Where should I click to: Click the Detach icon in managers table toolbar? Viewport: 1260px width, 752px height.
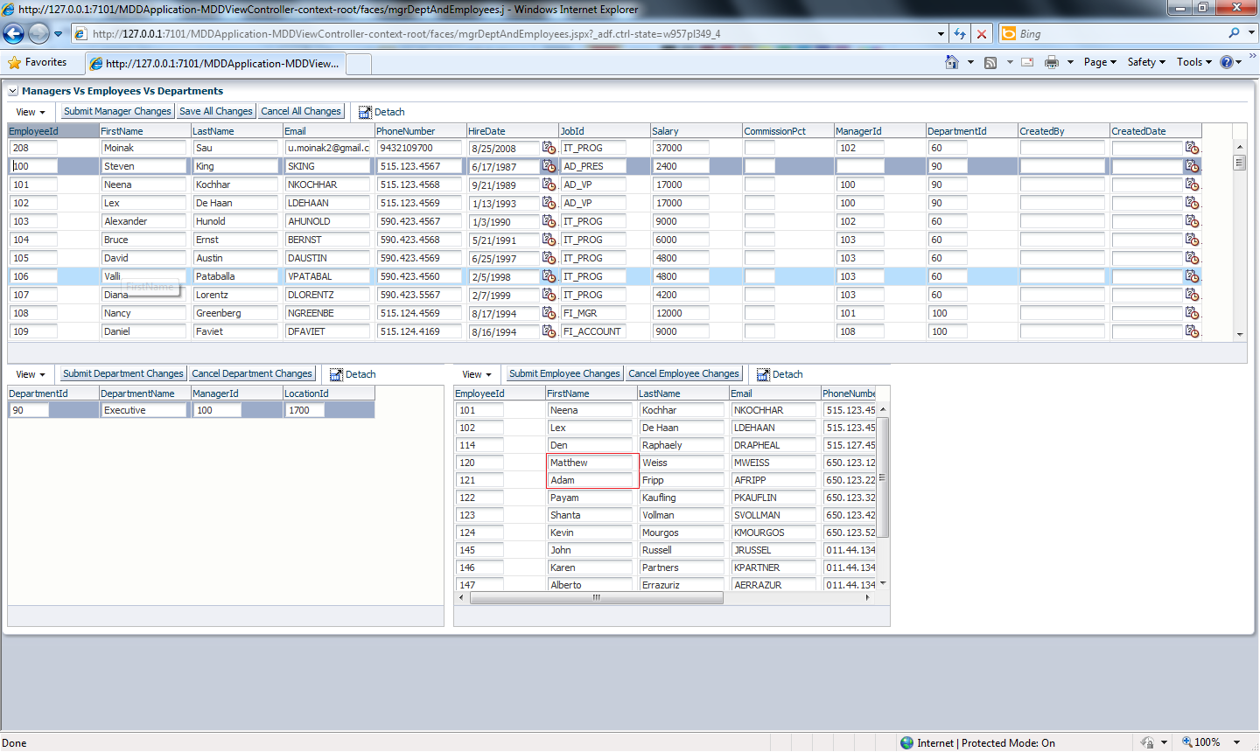point(365,112)
